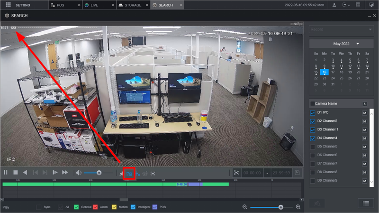Select May 16 in the calendar
Image resolution: width=379 pixels, height=213 pixels.
(325, 72)
